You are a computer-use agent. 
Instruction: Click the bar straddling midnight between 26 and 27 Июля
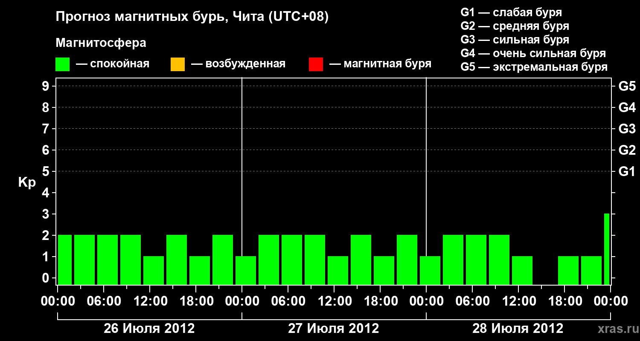(x=246, y=270)
